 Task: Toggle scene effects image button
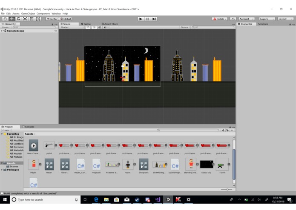(105, 27)
